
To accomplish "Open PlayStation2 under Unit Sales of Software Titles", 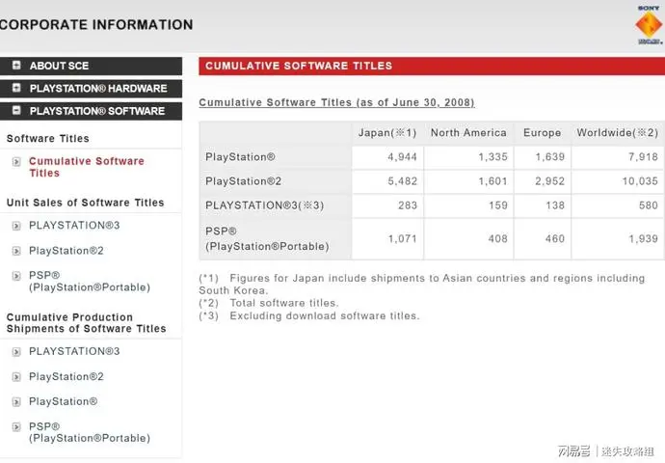I will pos(66,251).
